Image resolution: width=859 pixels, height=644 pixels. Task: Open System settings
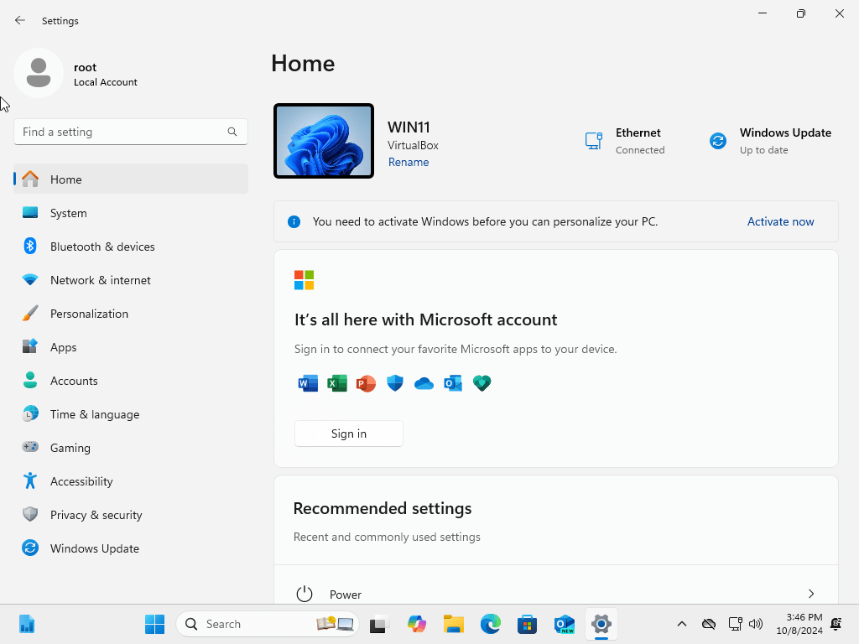pos(131,213)
